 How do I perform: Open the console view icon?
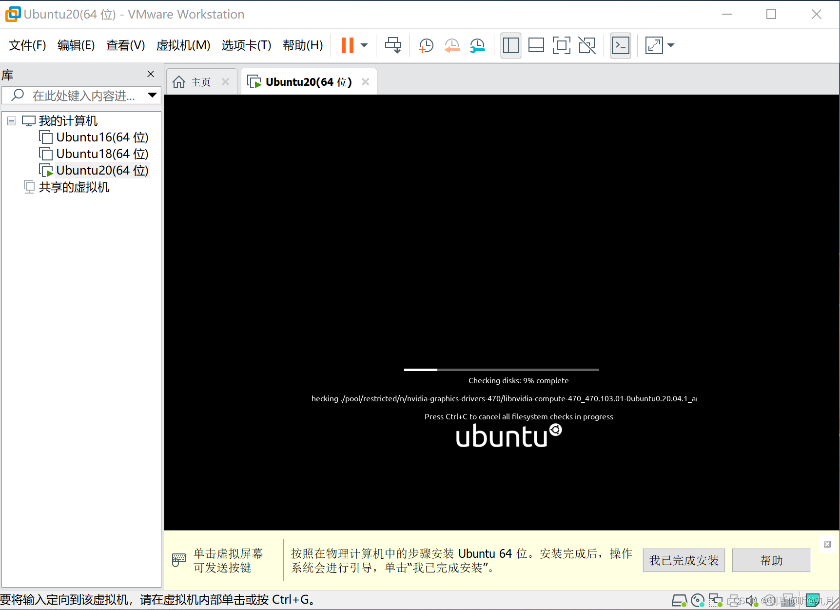click(621, 45)
